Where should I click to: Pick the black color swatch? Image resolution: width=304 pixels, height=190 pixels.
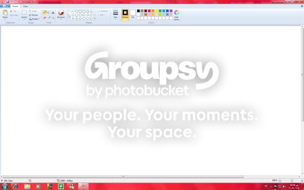tap(138, 11)
